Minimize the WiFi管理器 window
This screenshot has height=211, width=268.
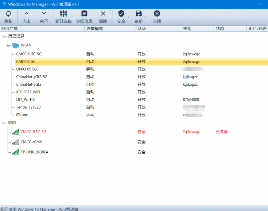click(260, 4)
